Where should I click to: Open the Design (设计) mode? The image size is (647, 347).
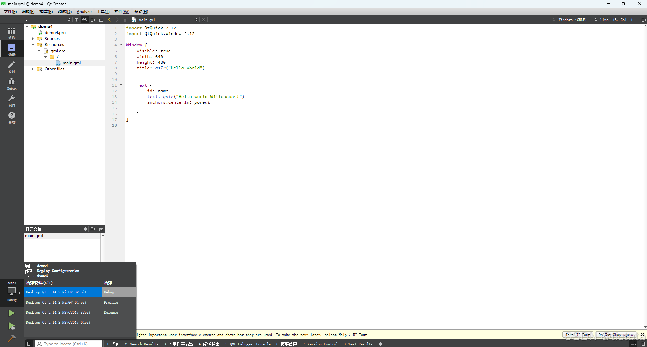click(12, 67)
